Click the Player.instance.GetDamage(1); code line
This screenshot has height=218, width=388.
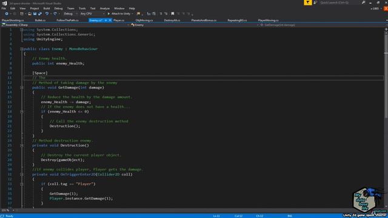pyautogui.click(x=81, y=199)
